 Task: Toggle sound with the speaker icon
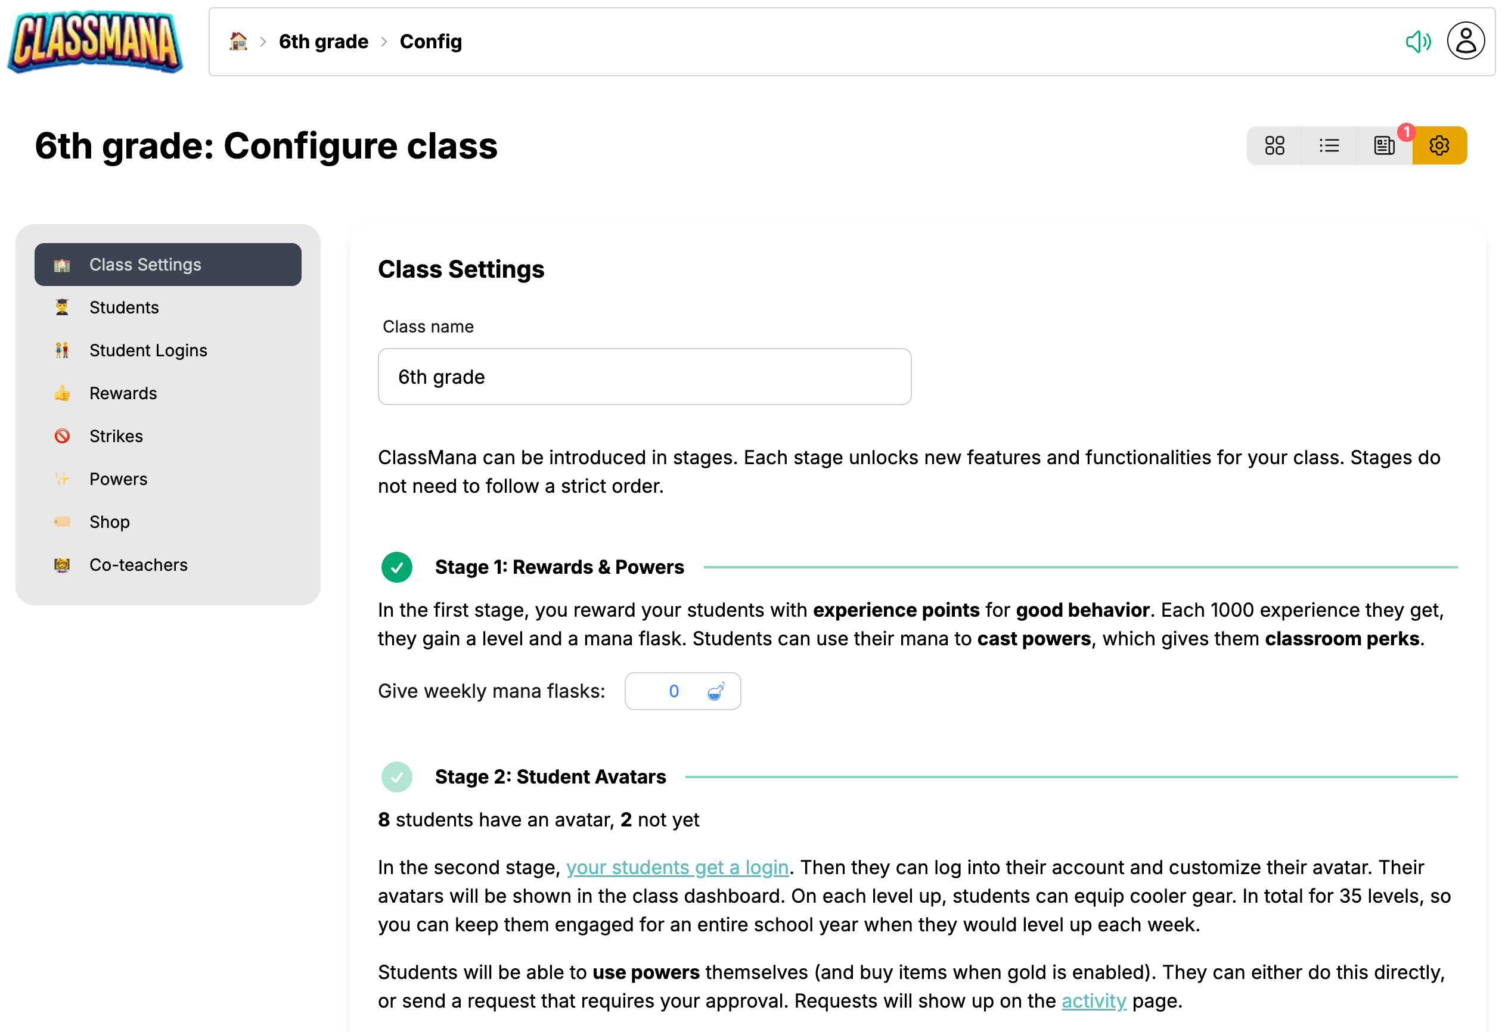click(1417, 41)
